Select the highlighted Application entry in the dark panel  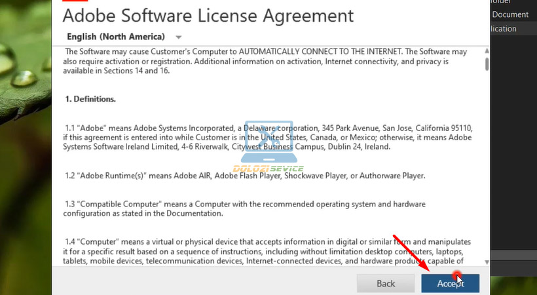[x=504, y=29]
